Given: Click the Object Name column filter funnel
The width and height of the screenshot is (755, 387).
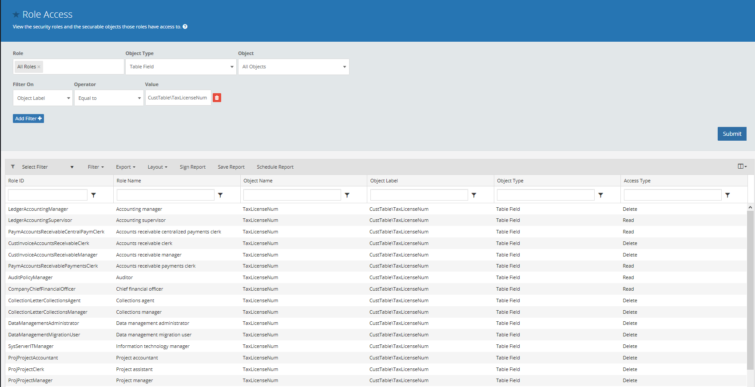Looking at the screenshot, I should 347,195.
